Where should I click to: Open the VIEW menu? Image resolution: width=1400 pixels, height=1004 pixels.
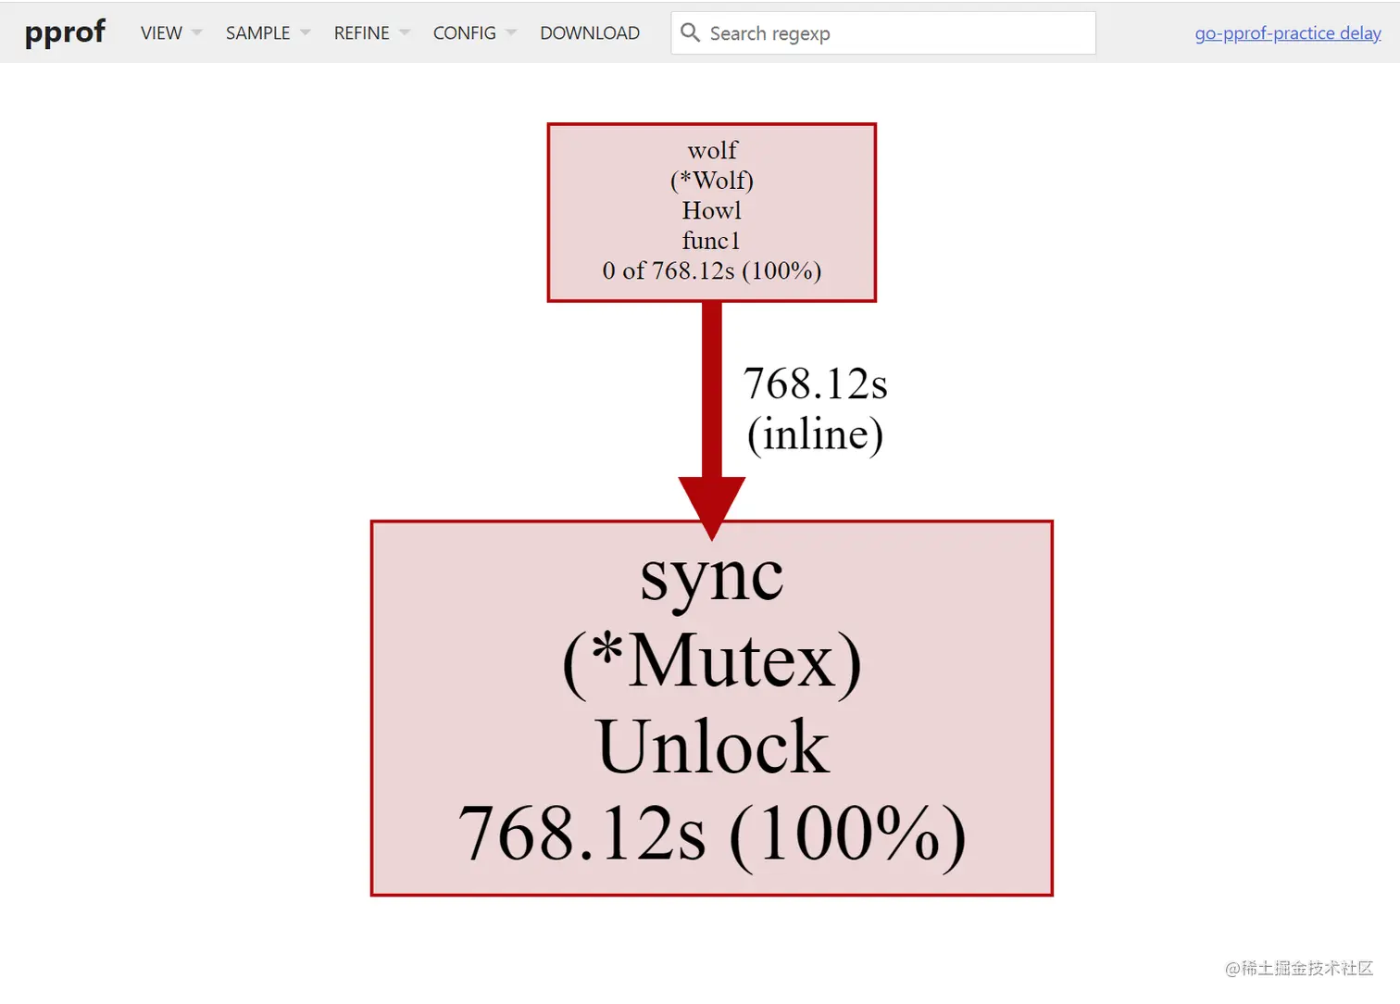pos(161,32)
